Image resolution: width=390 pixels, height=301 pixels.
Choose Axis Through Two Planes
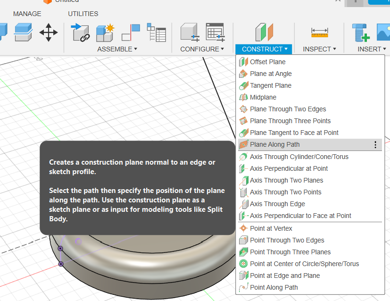pos(310,180)
